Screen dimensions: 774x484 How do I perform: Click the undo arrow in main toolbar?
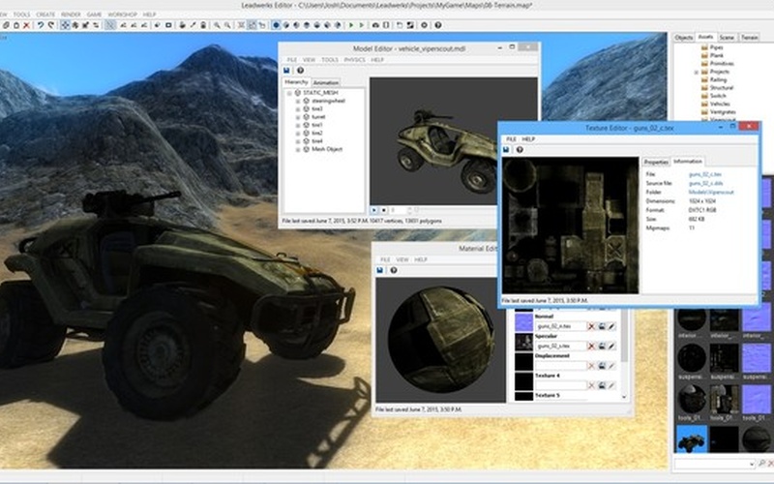click(x=40, y=25)
